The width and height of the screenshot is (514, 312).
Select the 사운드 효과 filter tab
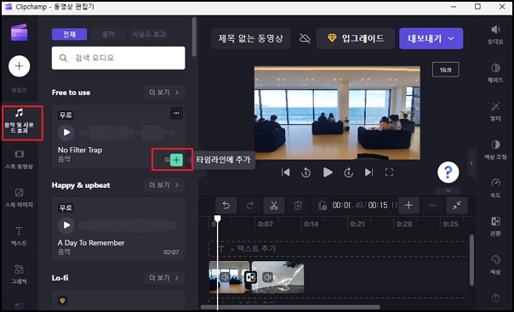click(x=149, y=34)
